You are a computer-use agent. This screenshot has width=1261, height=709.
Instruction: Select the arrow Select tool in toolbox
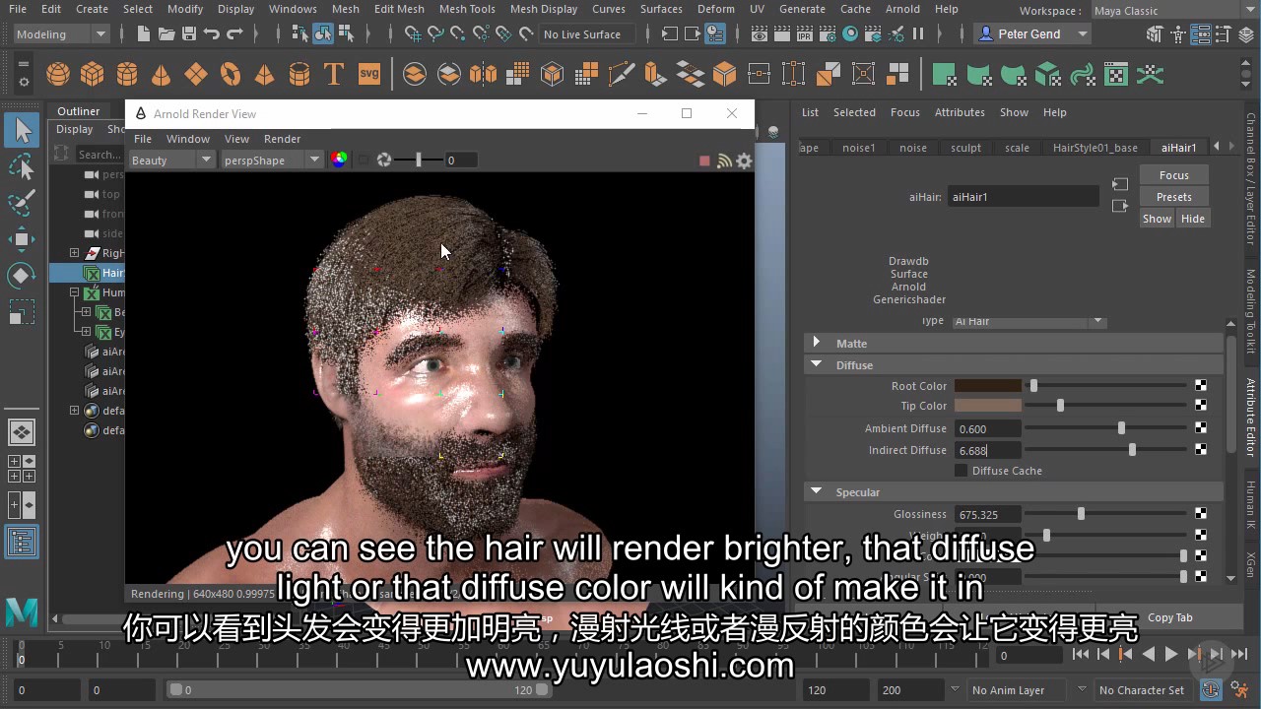(x=22, y=130)
